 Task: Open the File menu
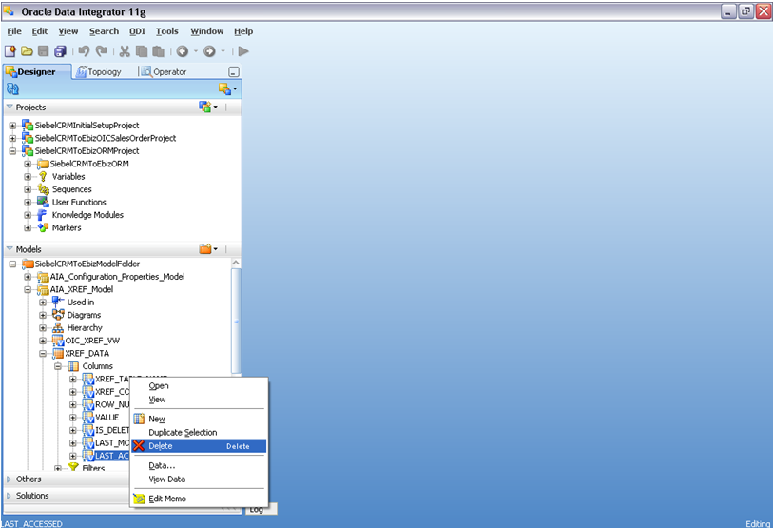(14, 31)
